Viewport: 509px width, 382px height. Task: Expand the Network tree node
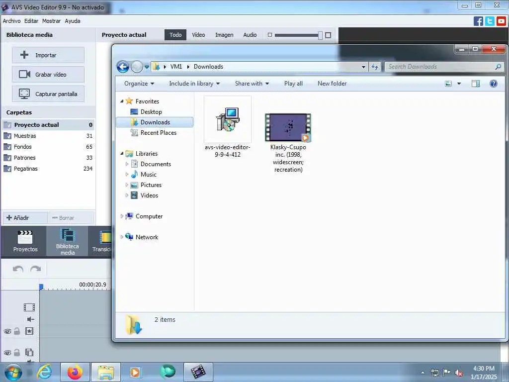tap(122, 237)
